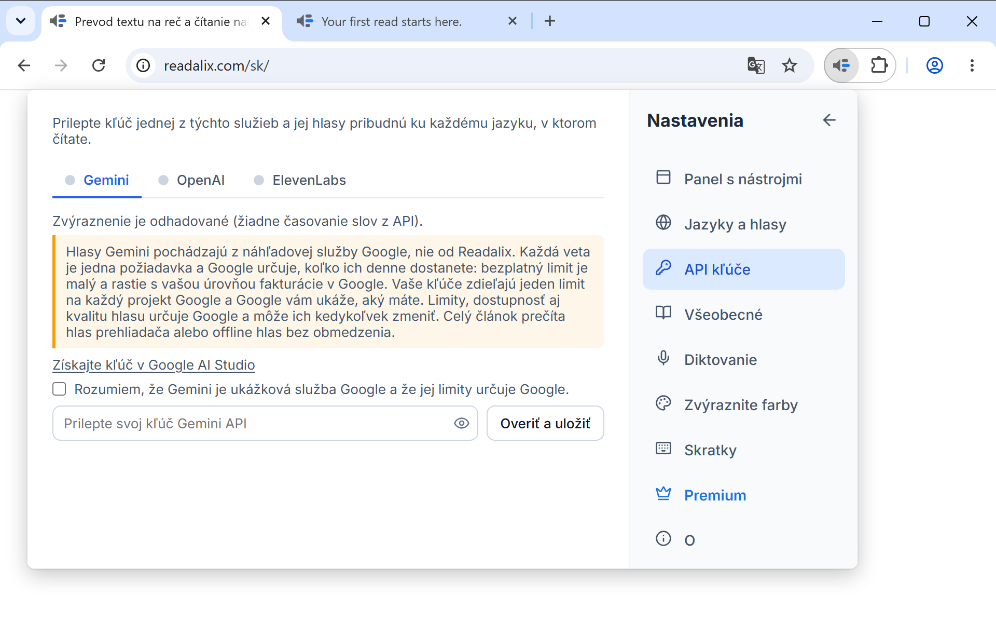View site information icon

[x=143, y=65]
